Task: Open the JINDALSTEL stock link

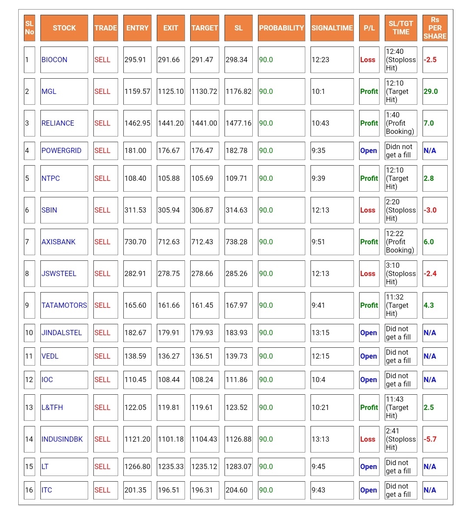Action: [62, 333]
